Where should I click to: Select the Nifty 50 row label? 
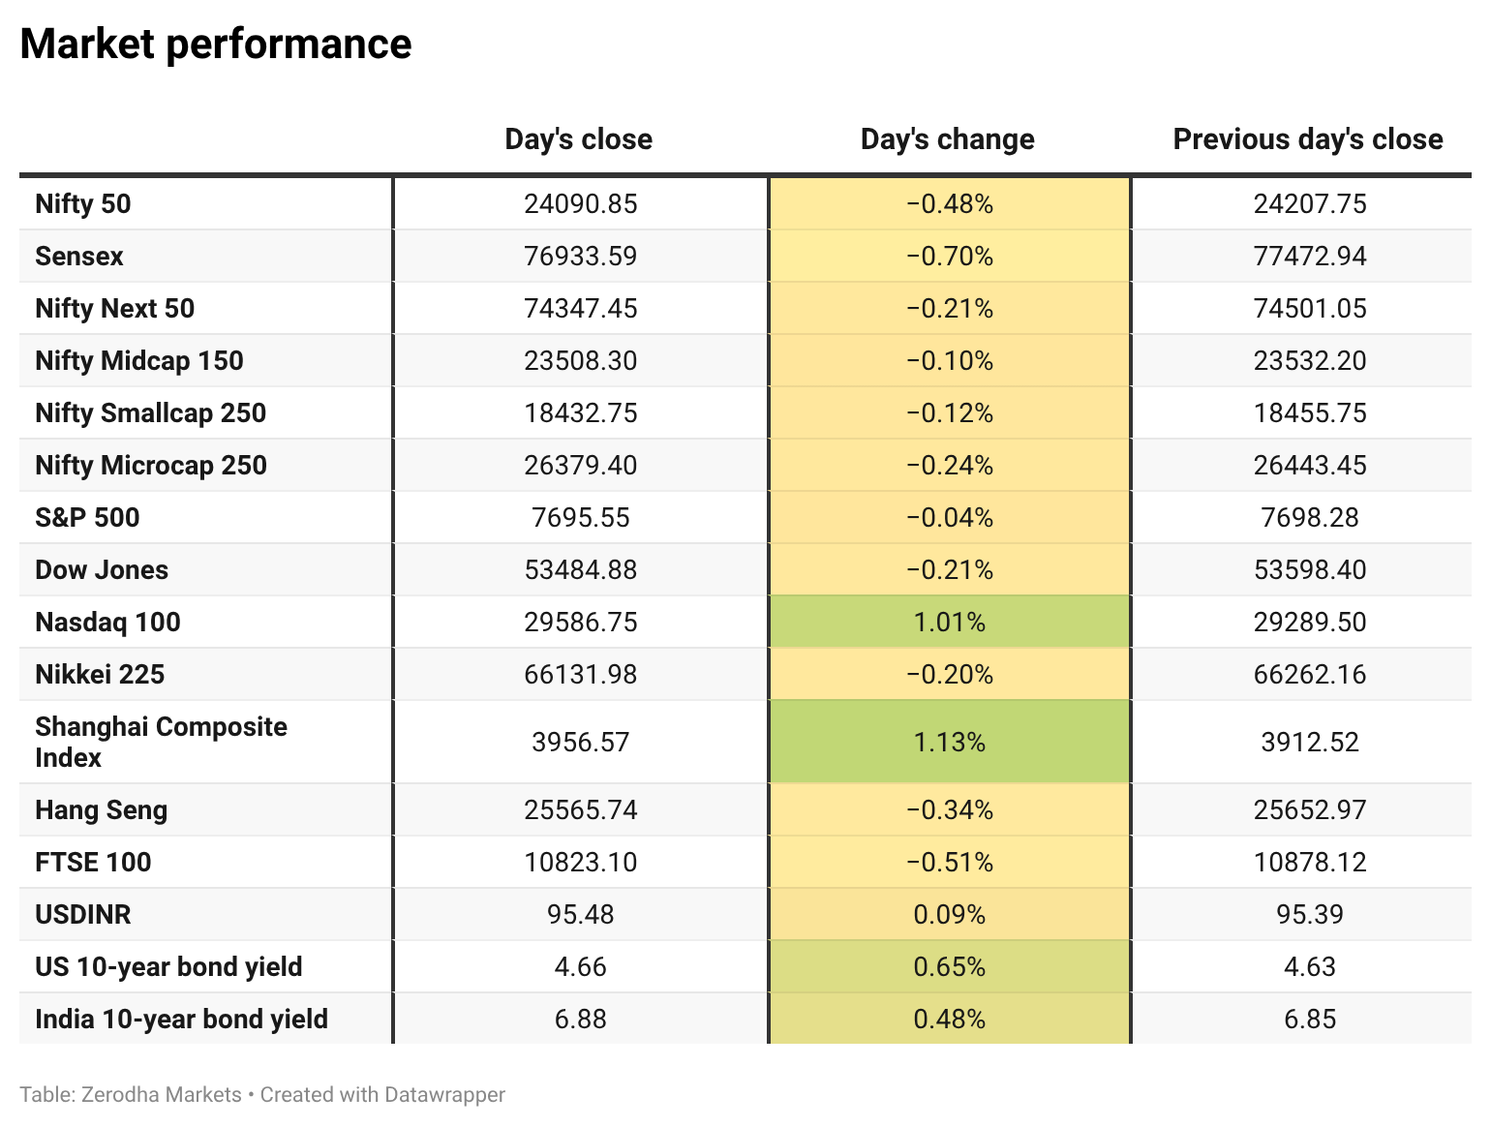click(83, 204)
